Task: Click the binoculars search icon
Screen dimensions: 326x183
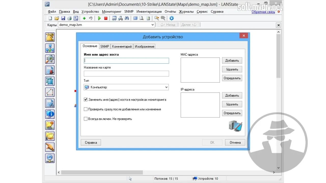Action: 127,18
